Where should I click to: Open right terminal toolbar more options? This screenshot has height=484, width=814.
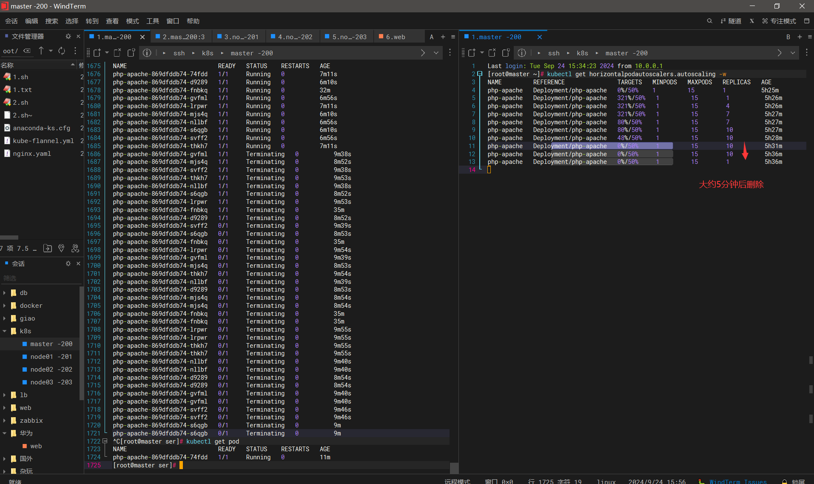807,53
